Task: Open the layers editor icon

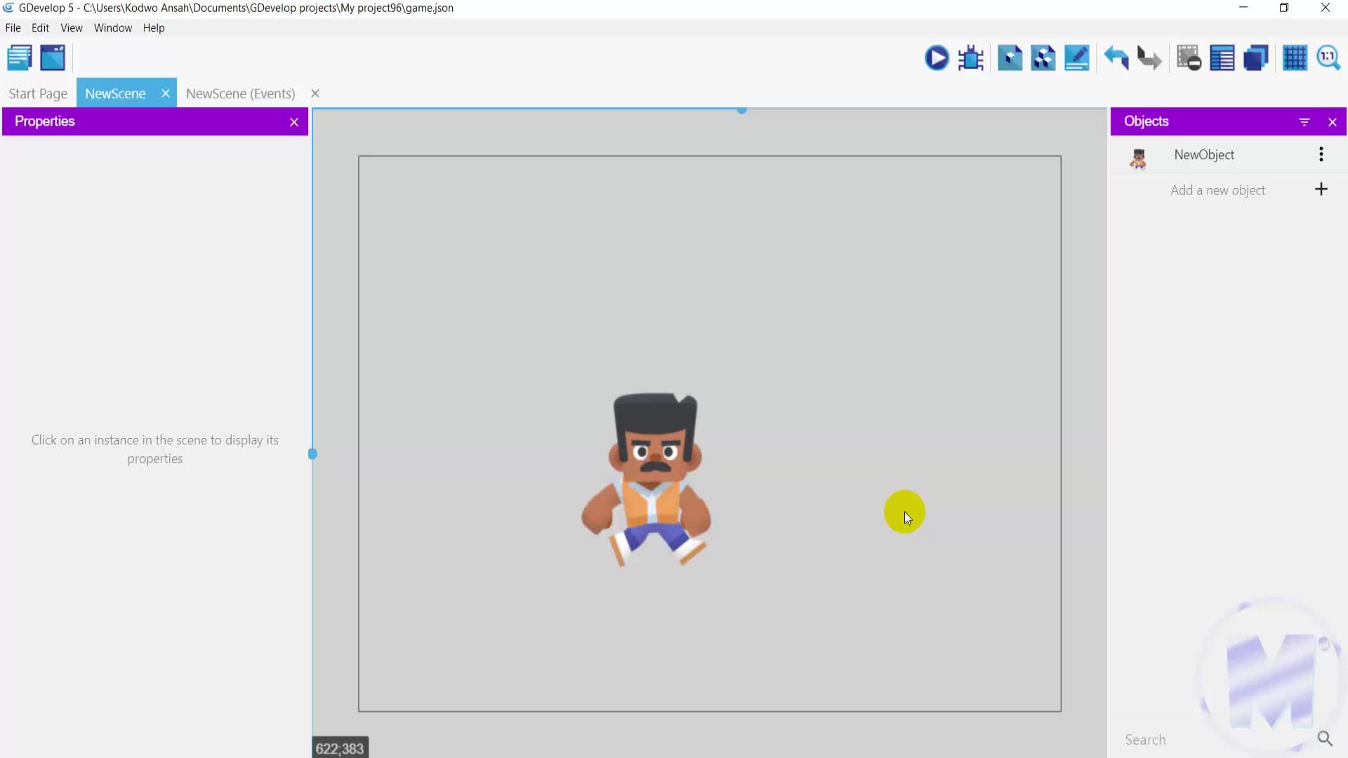Action: coord(1257,58)
